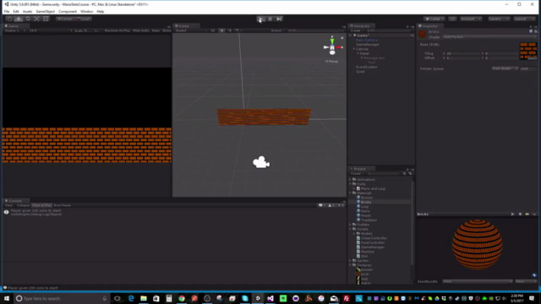Start the game with the Play button
Viewport: 541px width, 304px height.
(261, 19)
